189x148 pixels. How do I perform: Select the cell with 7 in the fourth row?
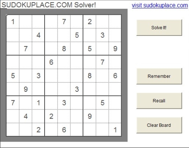click(102, 62)
